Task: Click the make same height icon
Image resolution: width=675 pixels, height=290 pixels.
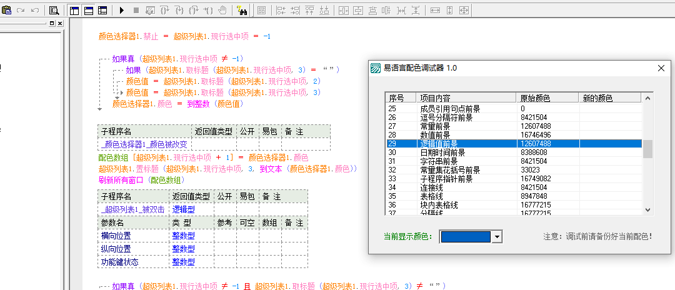Action: pos(449,11)
